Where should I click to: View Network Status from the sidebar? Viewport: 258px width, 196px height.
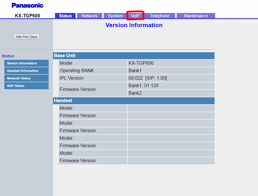tap(26, 78)
